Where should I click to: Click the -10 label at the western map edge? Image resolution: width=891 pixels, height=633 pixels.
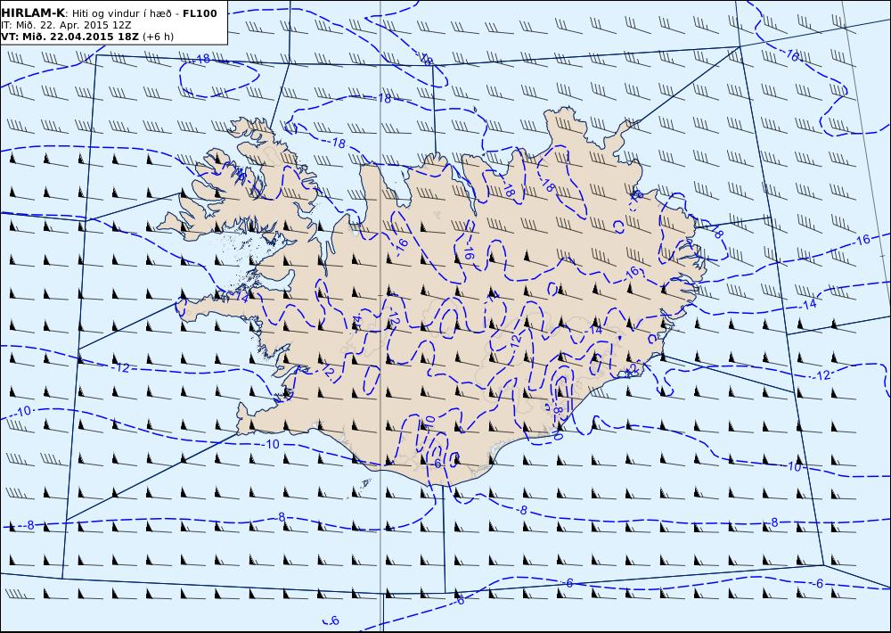tap(23, 411)
